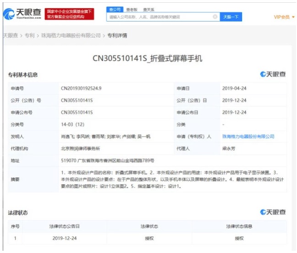Go to 天眼查 breadcrumb home
The height and width of the screenshot is (253, 297).
pos(11,35)
